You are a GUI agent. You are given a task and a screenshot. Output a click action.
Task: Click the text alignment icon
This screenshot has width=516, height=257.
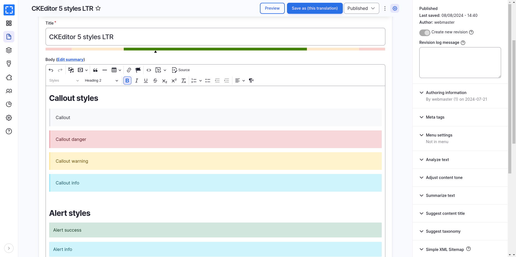[x=238, y=81]
